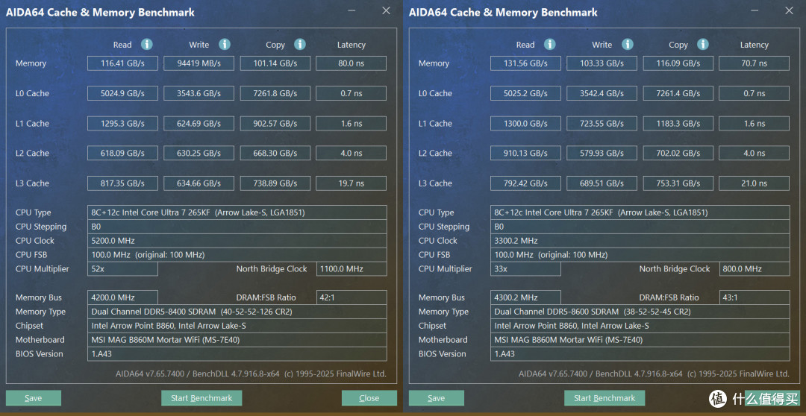The image size is (806, 416).
Task: Click Write info icon in left window
Action: click(x=225, y=44)
